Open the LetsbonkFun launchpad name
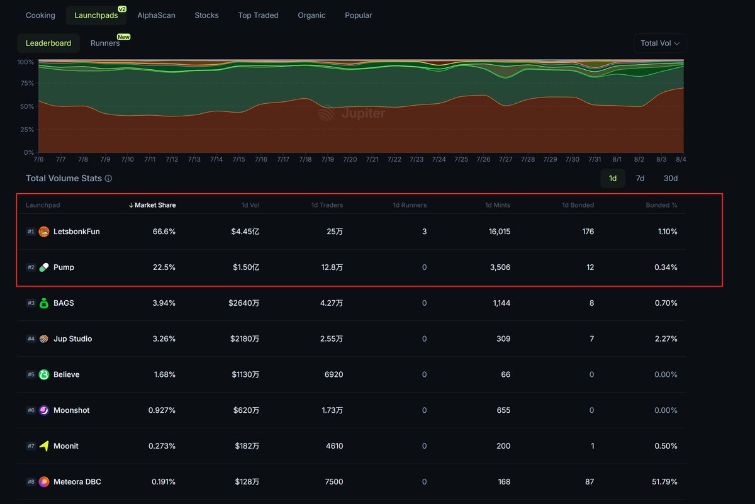Screen dimensions: 755x504 [x=77, y=232]
